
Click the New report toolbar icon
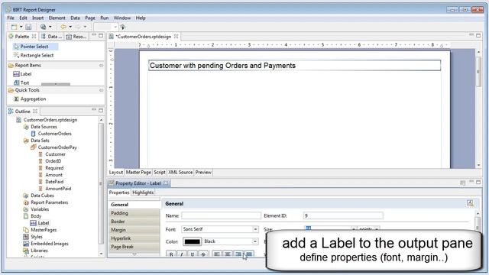click(14, 27)
